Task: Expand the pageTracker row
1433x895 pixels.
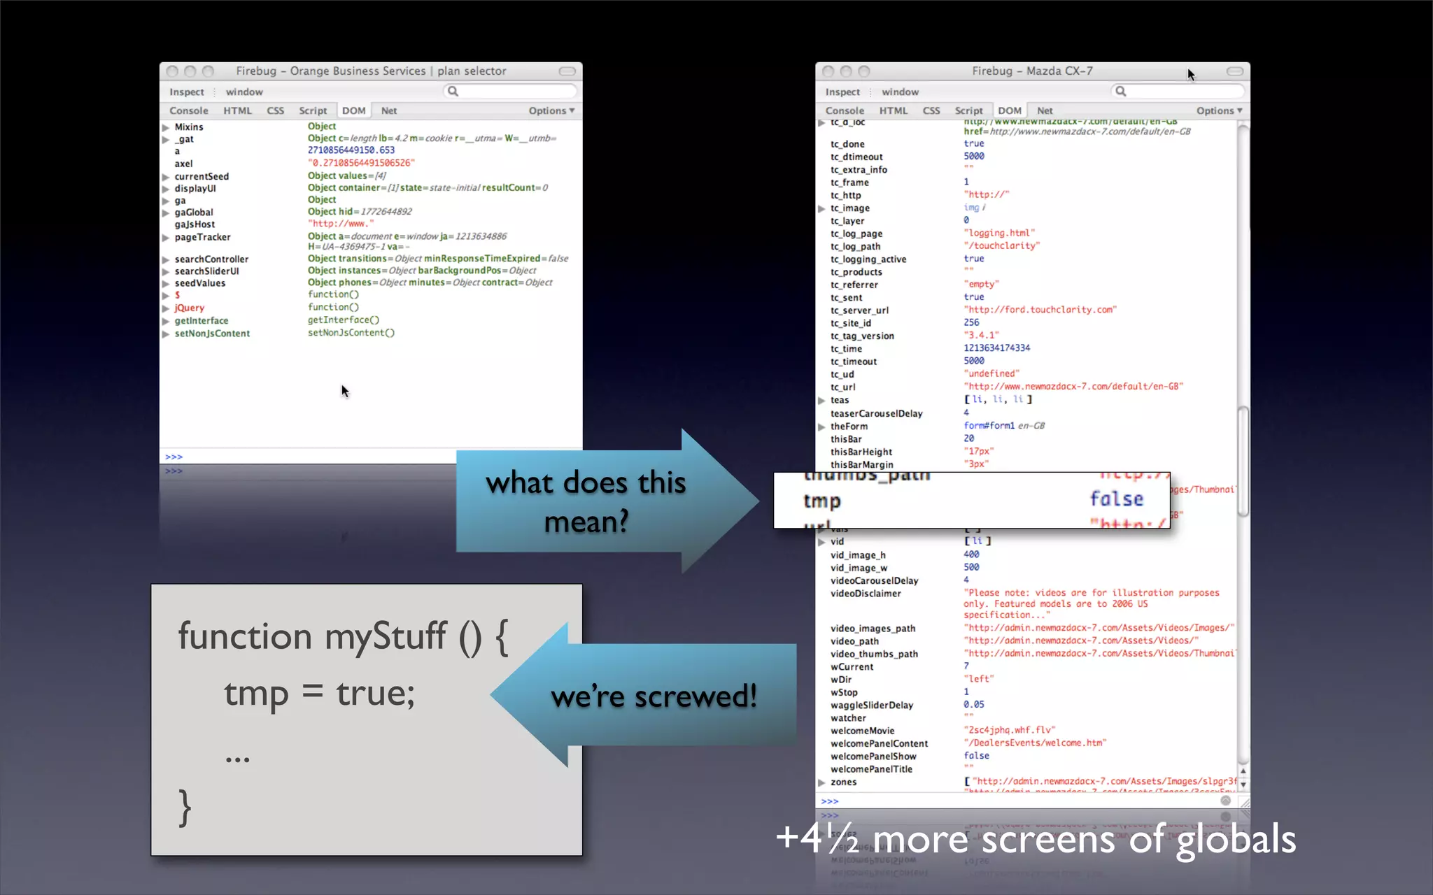Action: (166, 238)
